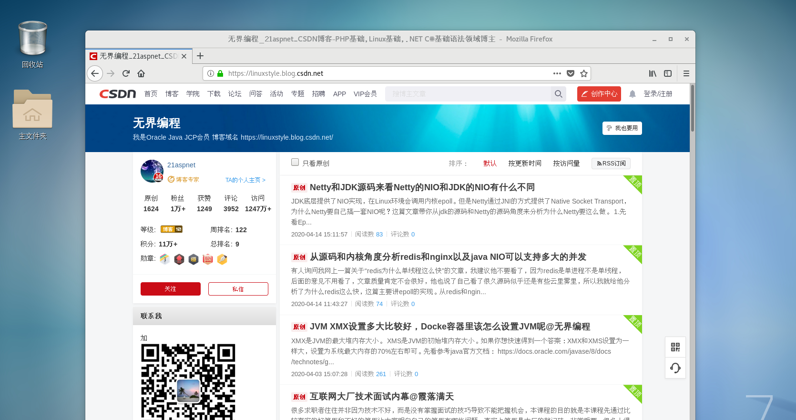The width and height of the screenshot is (796, 420).
Task: Close the 无界编程 browser tab
Action: point(184,56)
